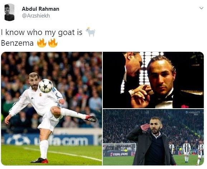Click the tweet text 'I know who my goat is'
The width and height of the screenshot is (207, 169).
(42, 32)
